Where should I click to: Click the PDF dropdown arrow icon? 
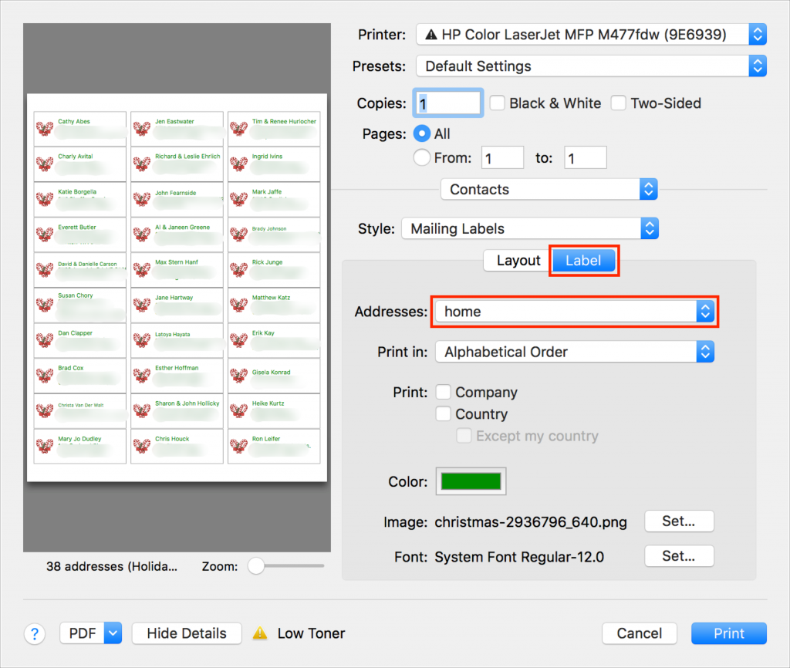(x=113, y=633)
